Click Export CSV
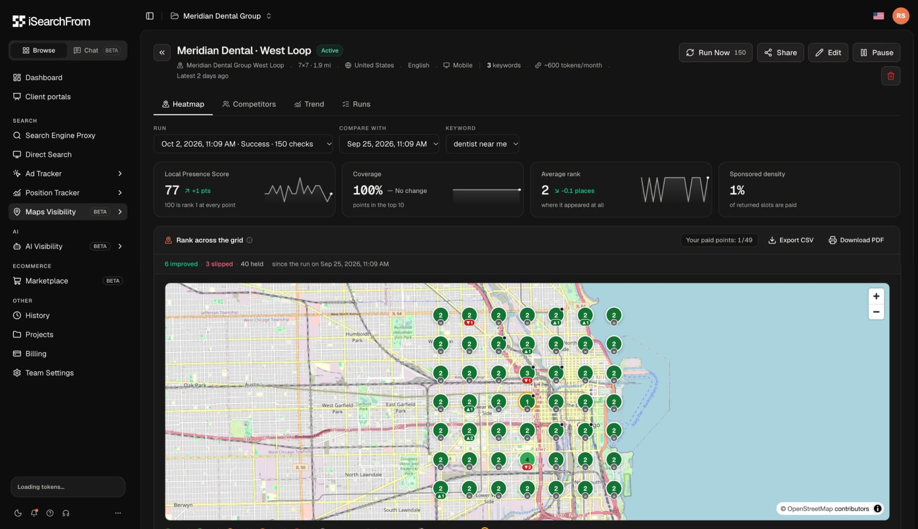Screen dimensions: 918x529 click(790, 240)
